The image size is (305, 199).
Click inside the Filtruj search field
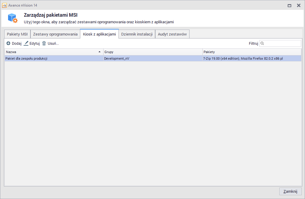point(283,44)
